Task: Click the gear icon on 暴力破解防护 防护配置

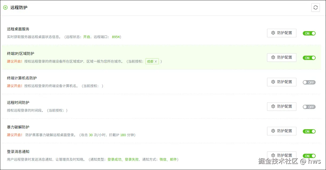Action: pos(273,131)
